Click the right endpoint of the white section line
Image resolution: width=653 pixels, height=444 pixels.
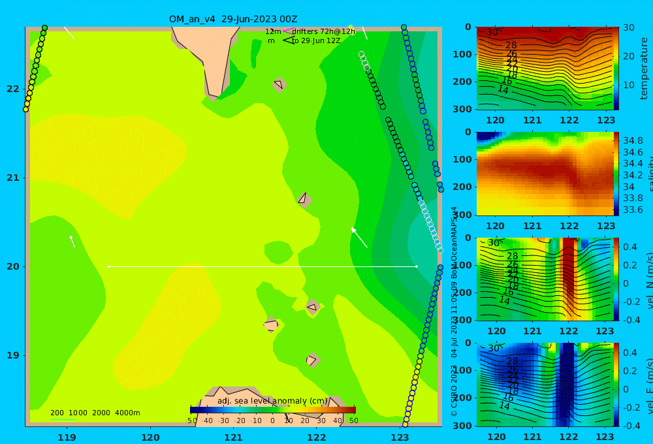click(417, 266)
